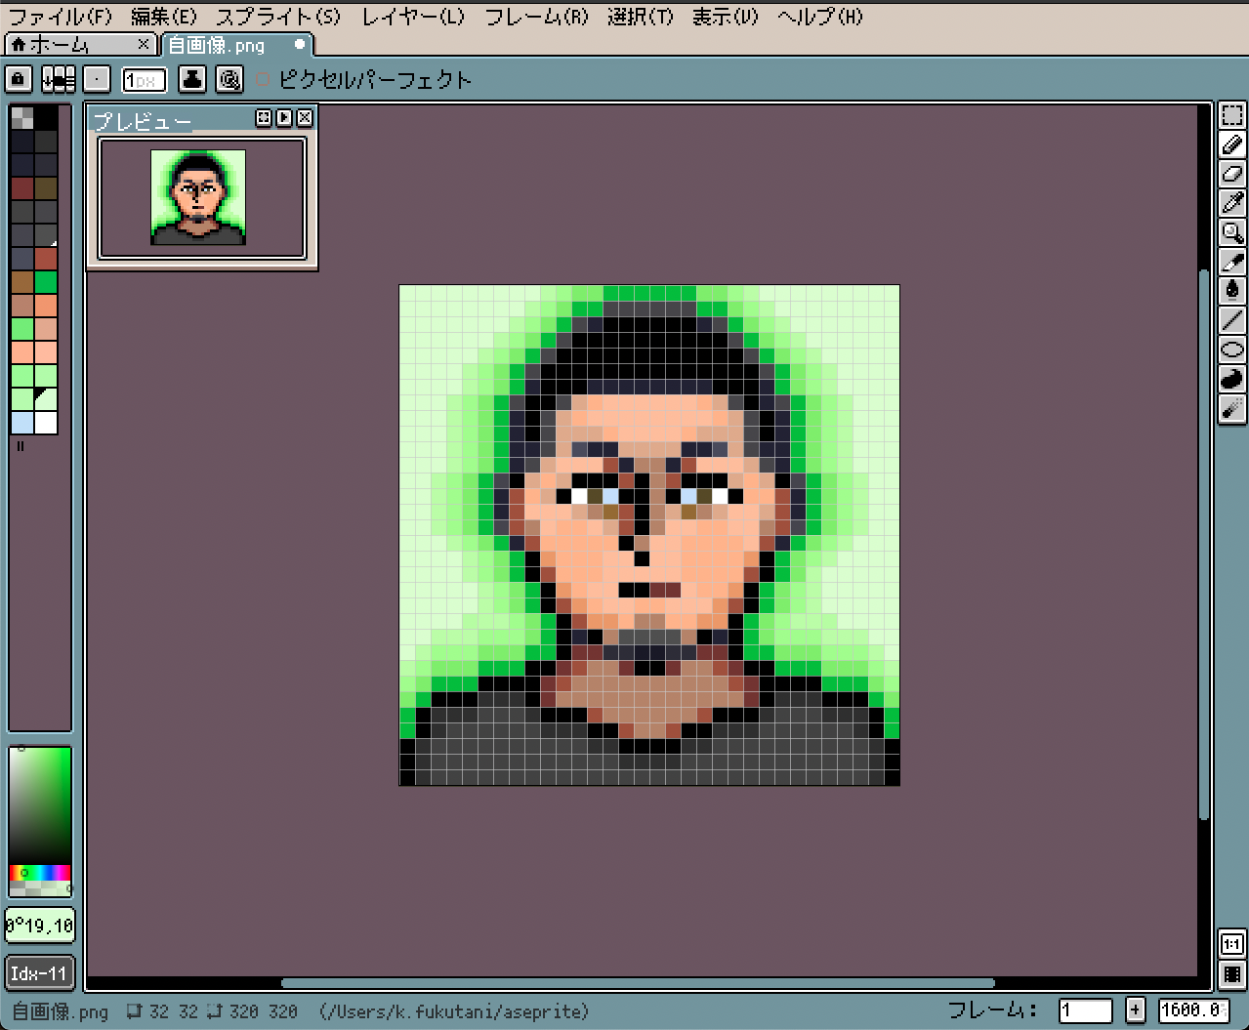The image size is (1249, 1030).
Task: Open the 選択(T) menu
Action: (640, 17)
